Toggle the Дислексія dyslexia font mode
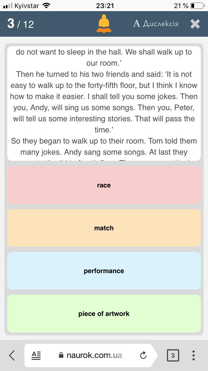208x371 pixels. click(156, 24)
